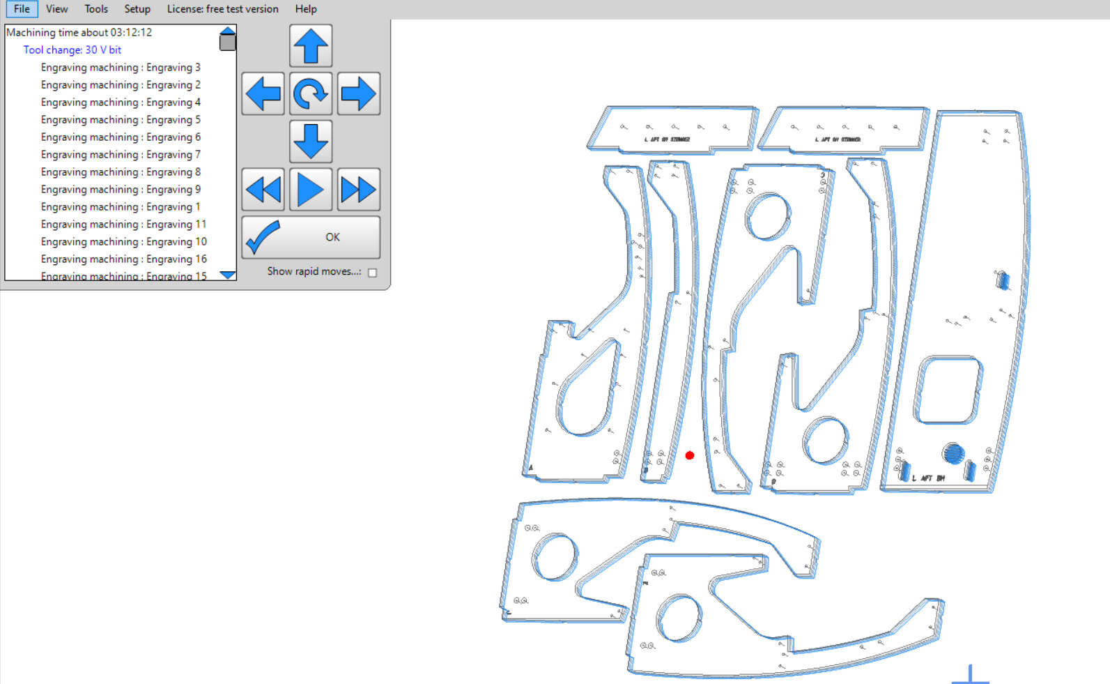Select Engraving machining : Engraving 11

click(123, 225)
